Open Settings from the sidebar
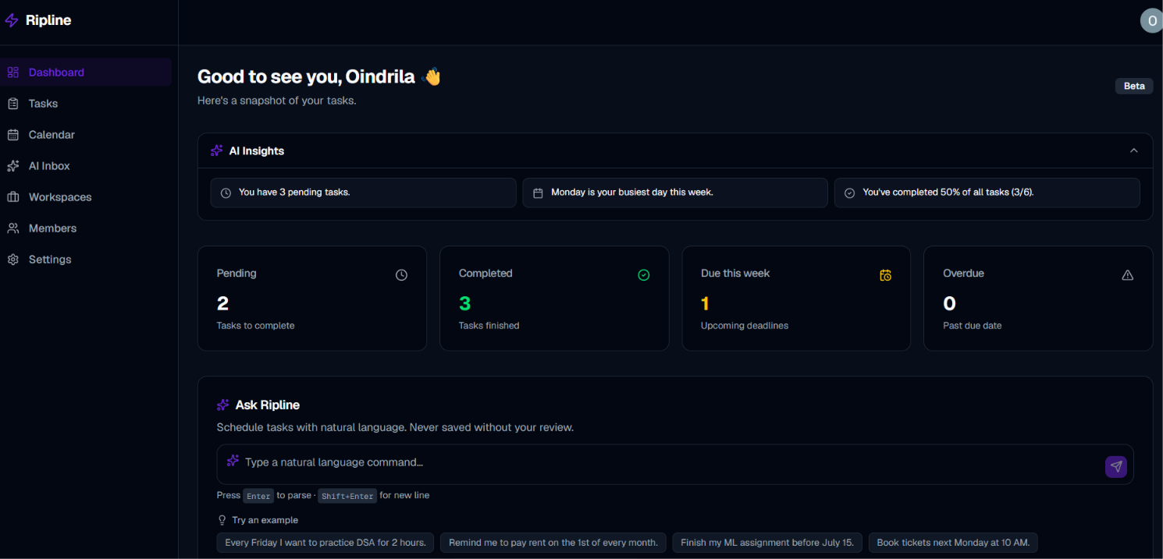Screen dimensions: 1163x559 (x=86, y=260)
